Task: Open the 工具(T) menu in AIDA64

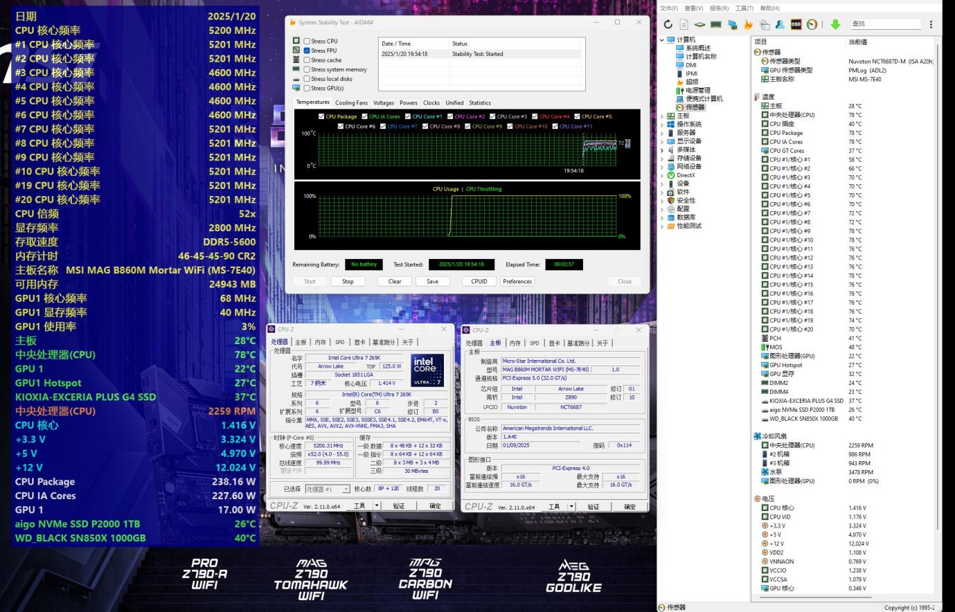Action: pyautogui.click(x=744, y=8)
